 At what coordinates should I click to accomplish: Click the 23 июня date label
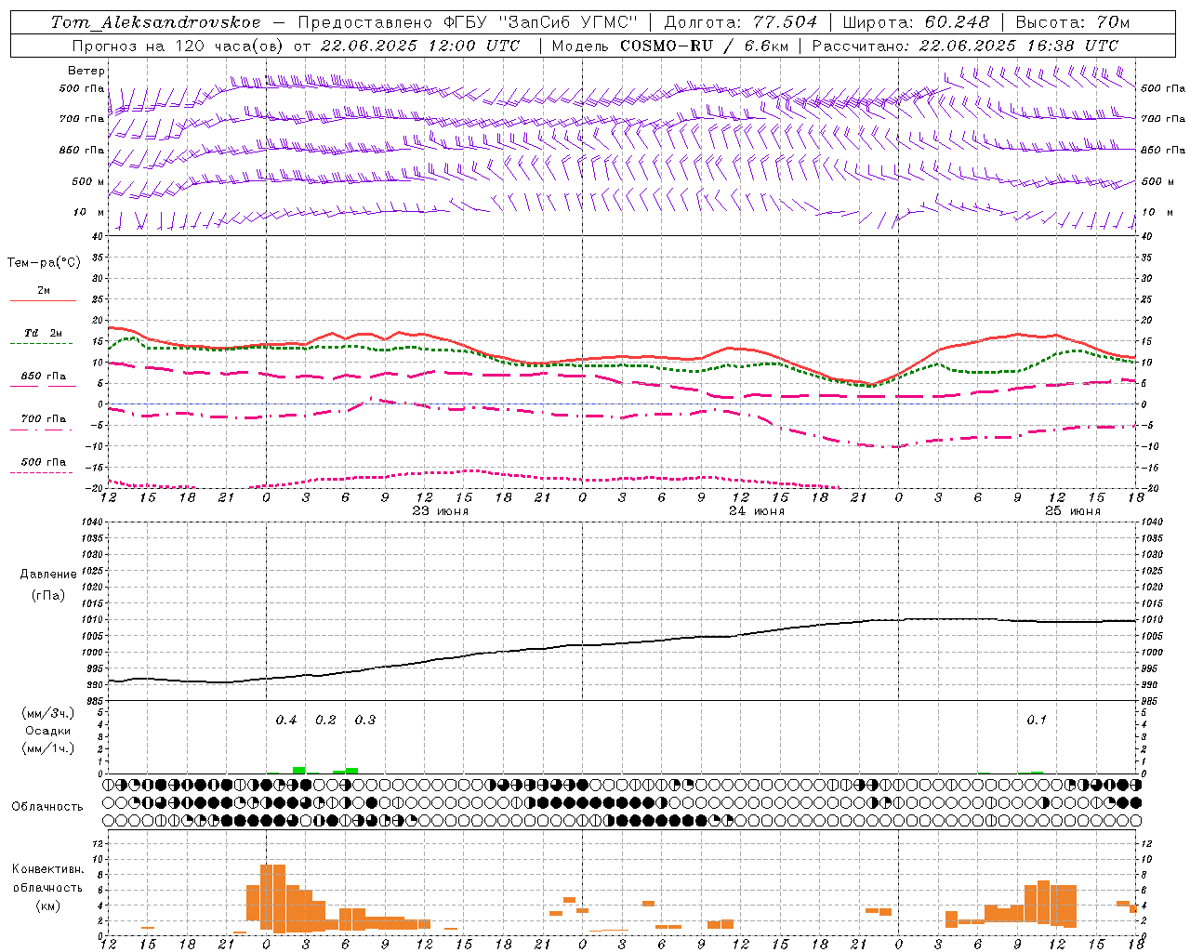[x=440, y=511]
